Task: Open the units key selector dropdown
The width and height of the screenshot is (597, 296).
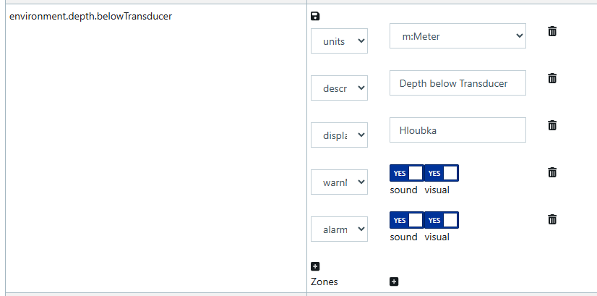Action: point(339,41)
